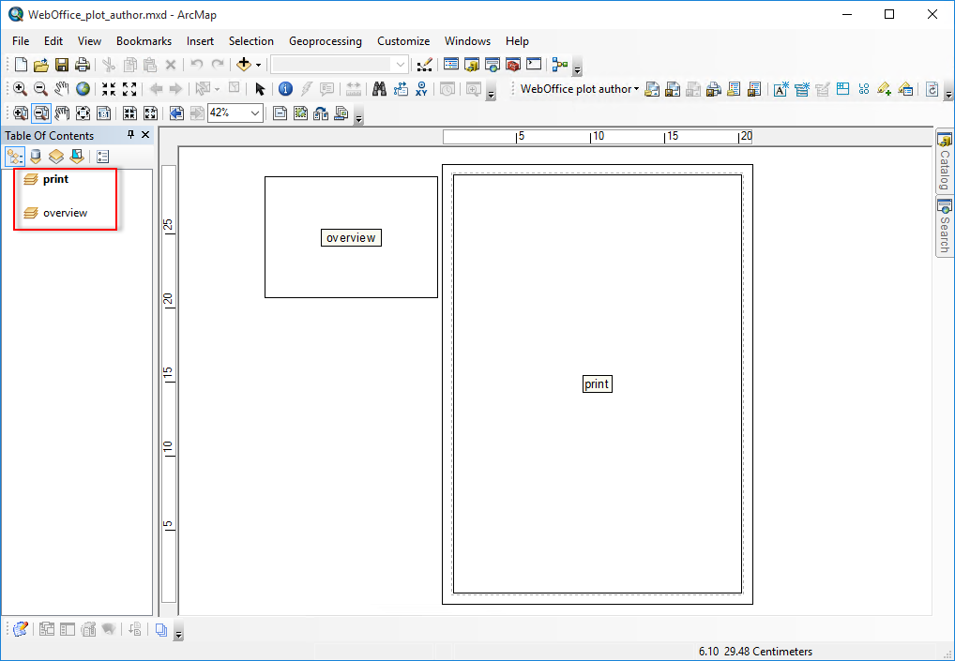Open the Find binoculars tool

pyautogui.click(x=379, y=89)
